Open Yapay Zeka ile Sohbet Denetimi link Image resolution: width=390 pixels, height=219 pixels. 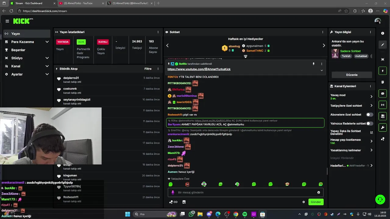click(351, 132)
